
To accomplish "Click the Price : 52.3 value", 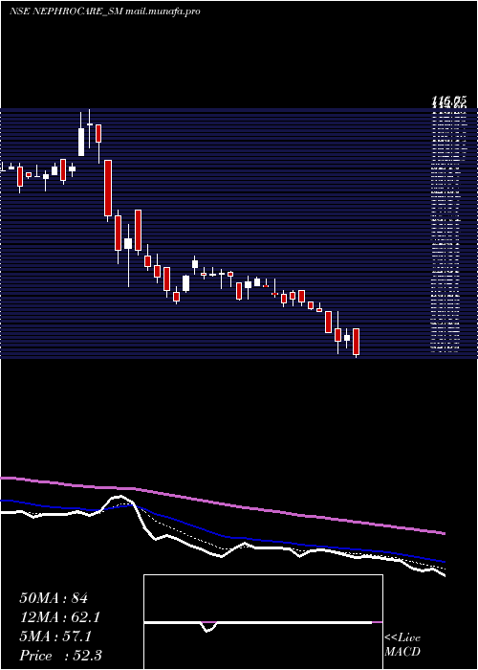I will point(60,656).
